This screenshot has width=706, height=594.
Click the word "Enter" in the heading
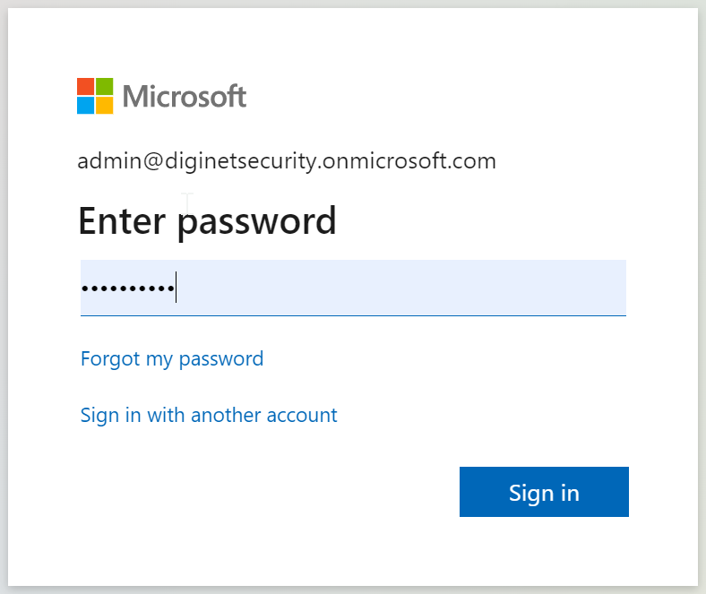pyautogui.click(x=123, y=220)
